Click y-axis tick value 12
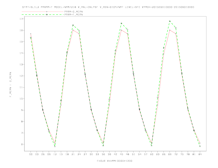Viewport: 218px width, 168px height. pyautogui.click(x=21, y=76)
